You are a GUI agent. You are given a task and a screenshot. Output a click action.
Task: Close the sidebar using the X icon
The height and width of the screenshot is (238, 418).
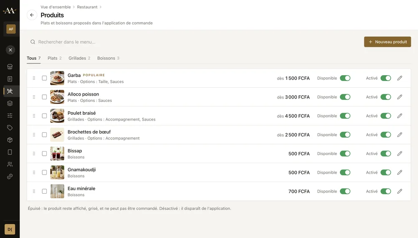tap(10, 50)
